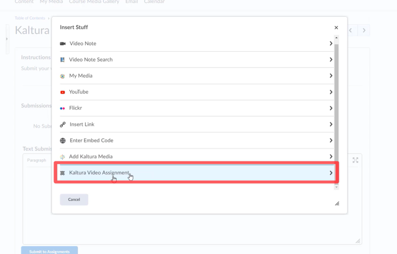Click the red YouTube icon
The width and height of the screenshot is (397, 254).
(63, 92)
